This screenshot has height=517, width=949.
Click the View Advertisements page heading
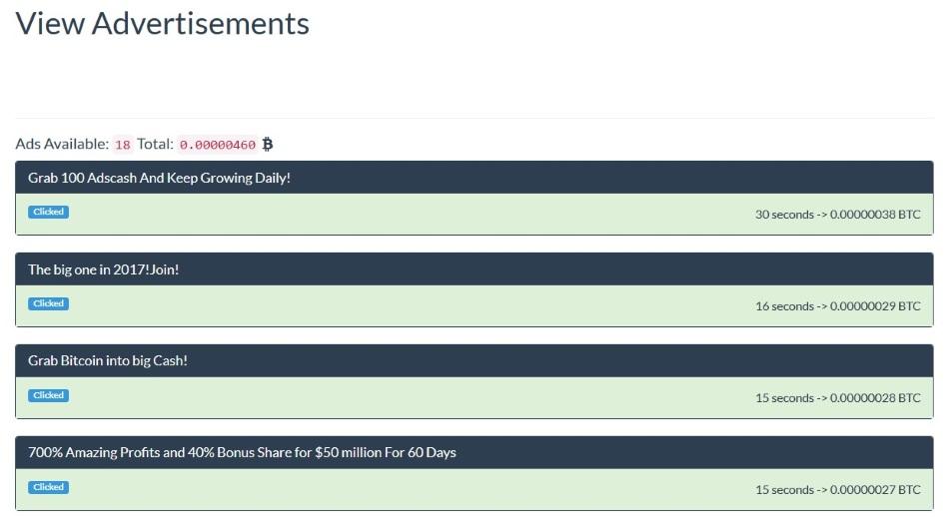pos(162,24)
